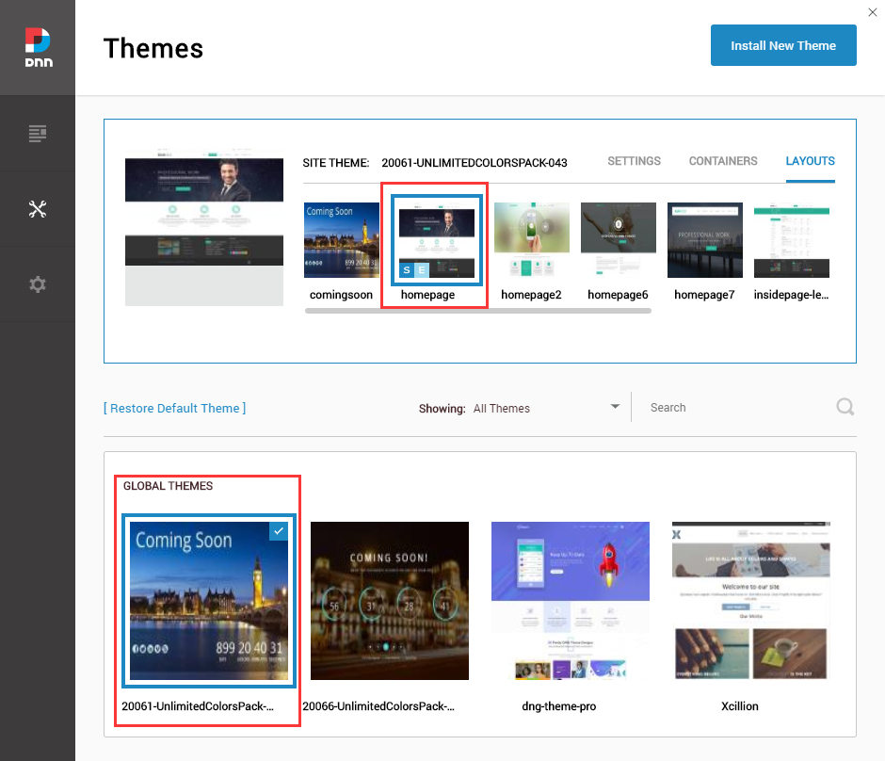
Task: Type in the theme Search field
Action: click(x=734, y=408)
